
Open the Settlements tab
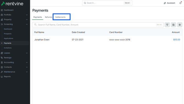[x=60, y=17]
